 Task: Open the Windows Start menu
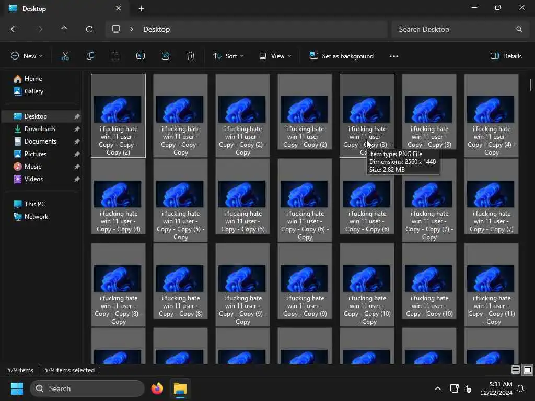pos(17,388)
